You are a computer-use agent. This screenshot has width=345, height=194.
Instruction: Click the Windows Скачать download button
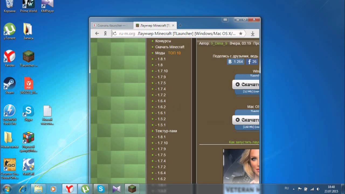click(x=246, y=84)
